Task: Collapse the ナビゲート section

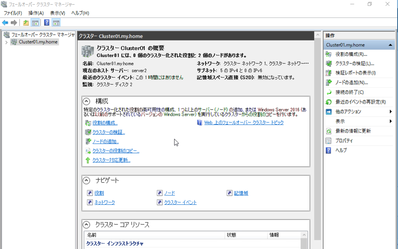Action: coord(86,181)
